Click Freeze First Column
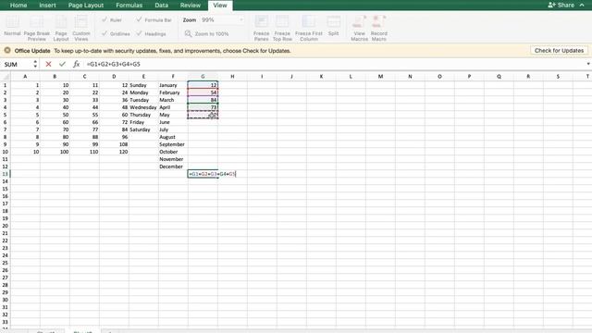 tap(309, 28)
